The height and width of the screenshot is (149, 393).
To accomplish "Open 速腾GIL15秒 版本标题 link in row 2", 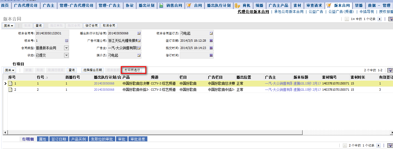I will coord(307,90).
